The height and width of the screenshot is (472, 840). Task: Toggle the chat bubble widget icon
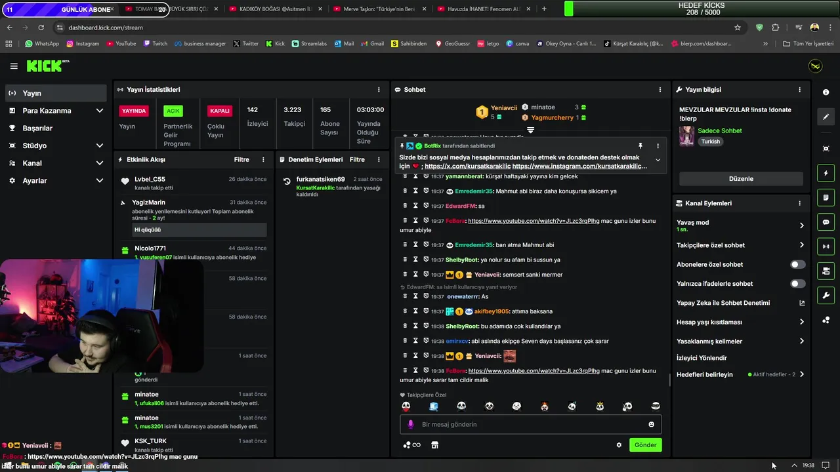point(826,222)
